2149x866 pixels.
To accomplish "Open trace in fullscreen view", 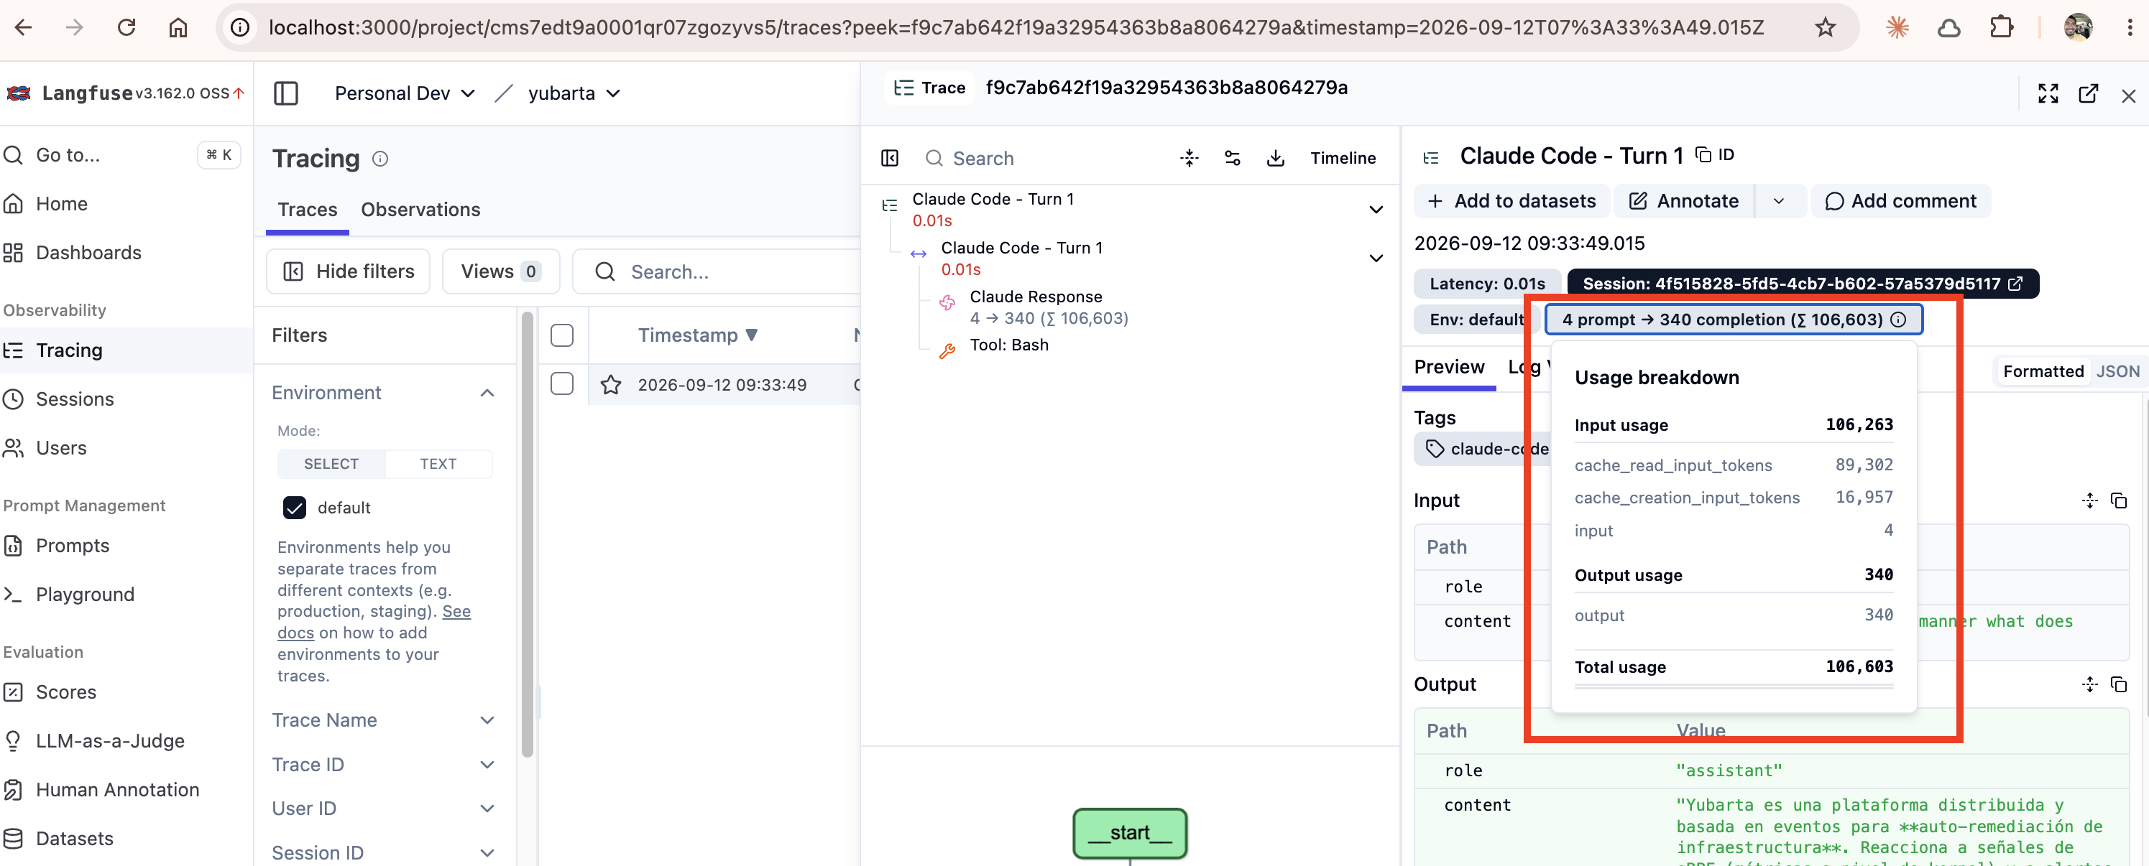I will point(2048,93).
